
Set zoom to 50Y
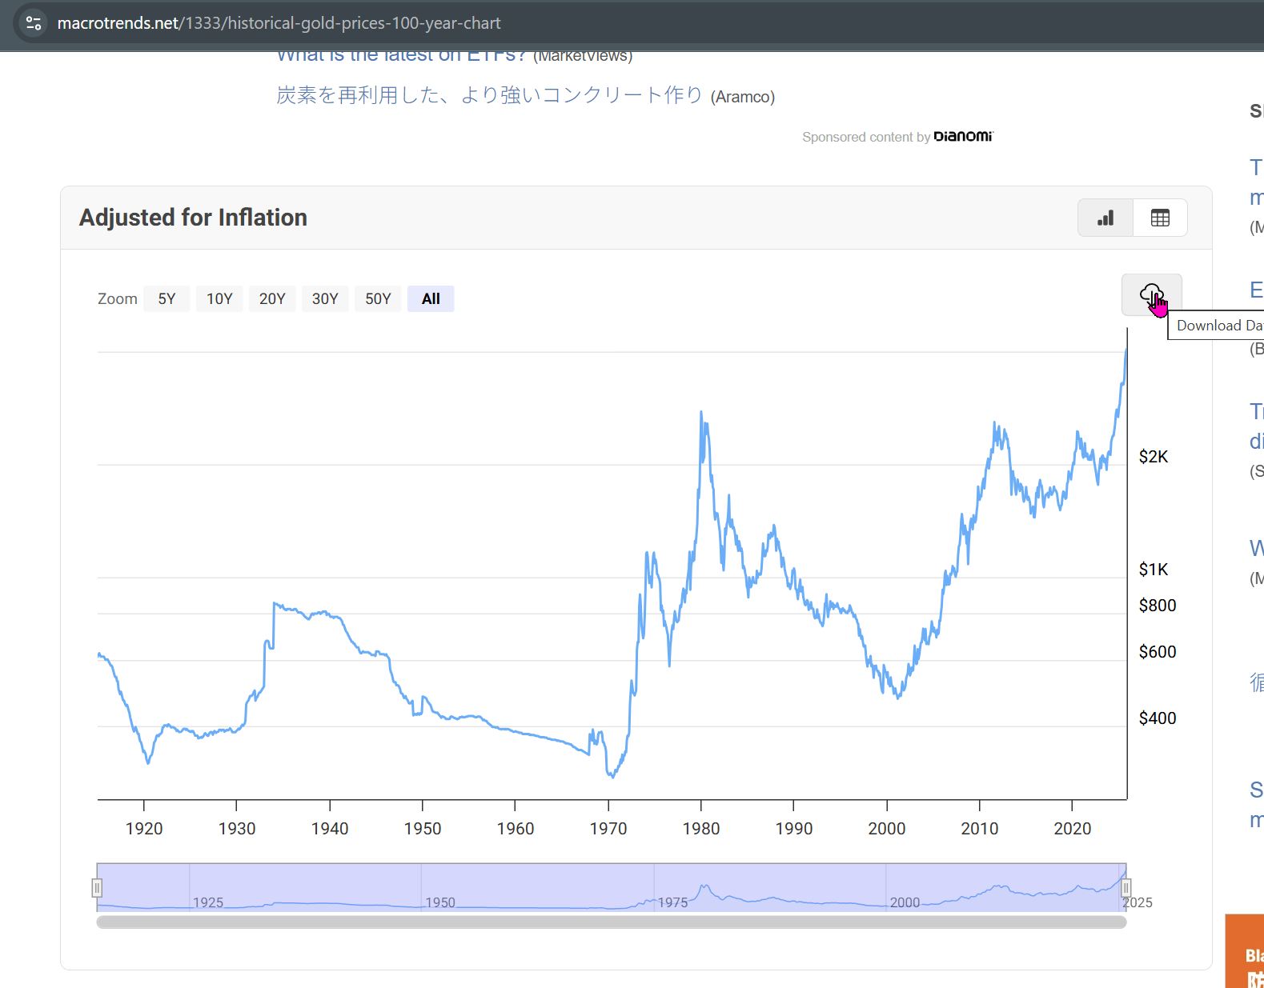pyautogui.click(x=378, y=299)
